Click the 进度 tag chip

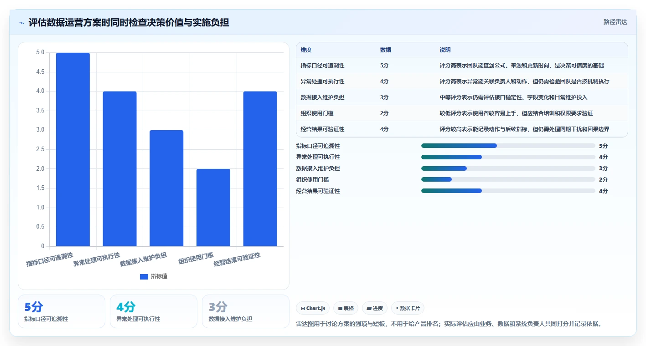375,308
